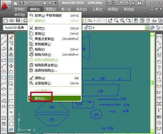
Task: Select the Polygon draw tool
Action: tap(4, 54)
